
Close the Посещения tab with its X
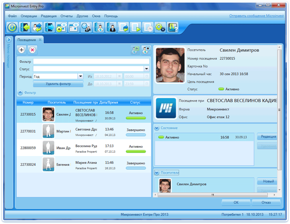[x=40, y=40]
